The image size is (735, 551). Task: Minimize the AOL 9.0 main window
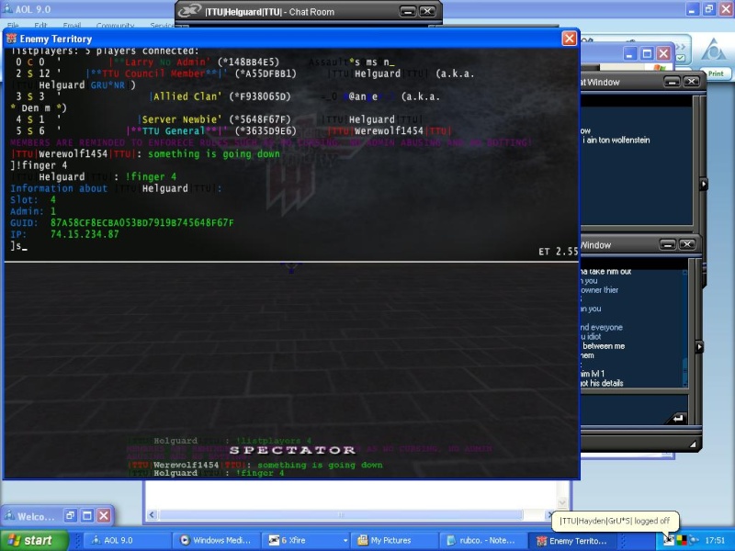[692, 9]
